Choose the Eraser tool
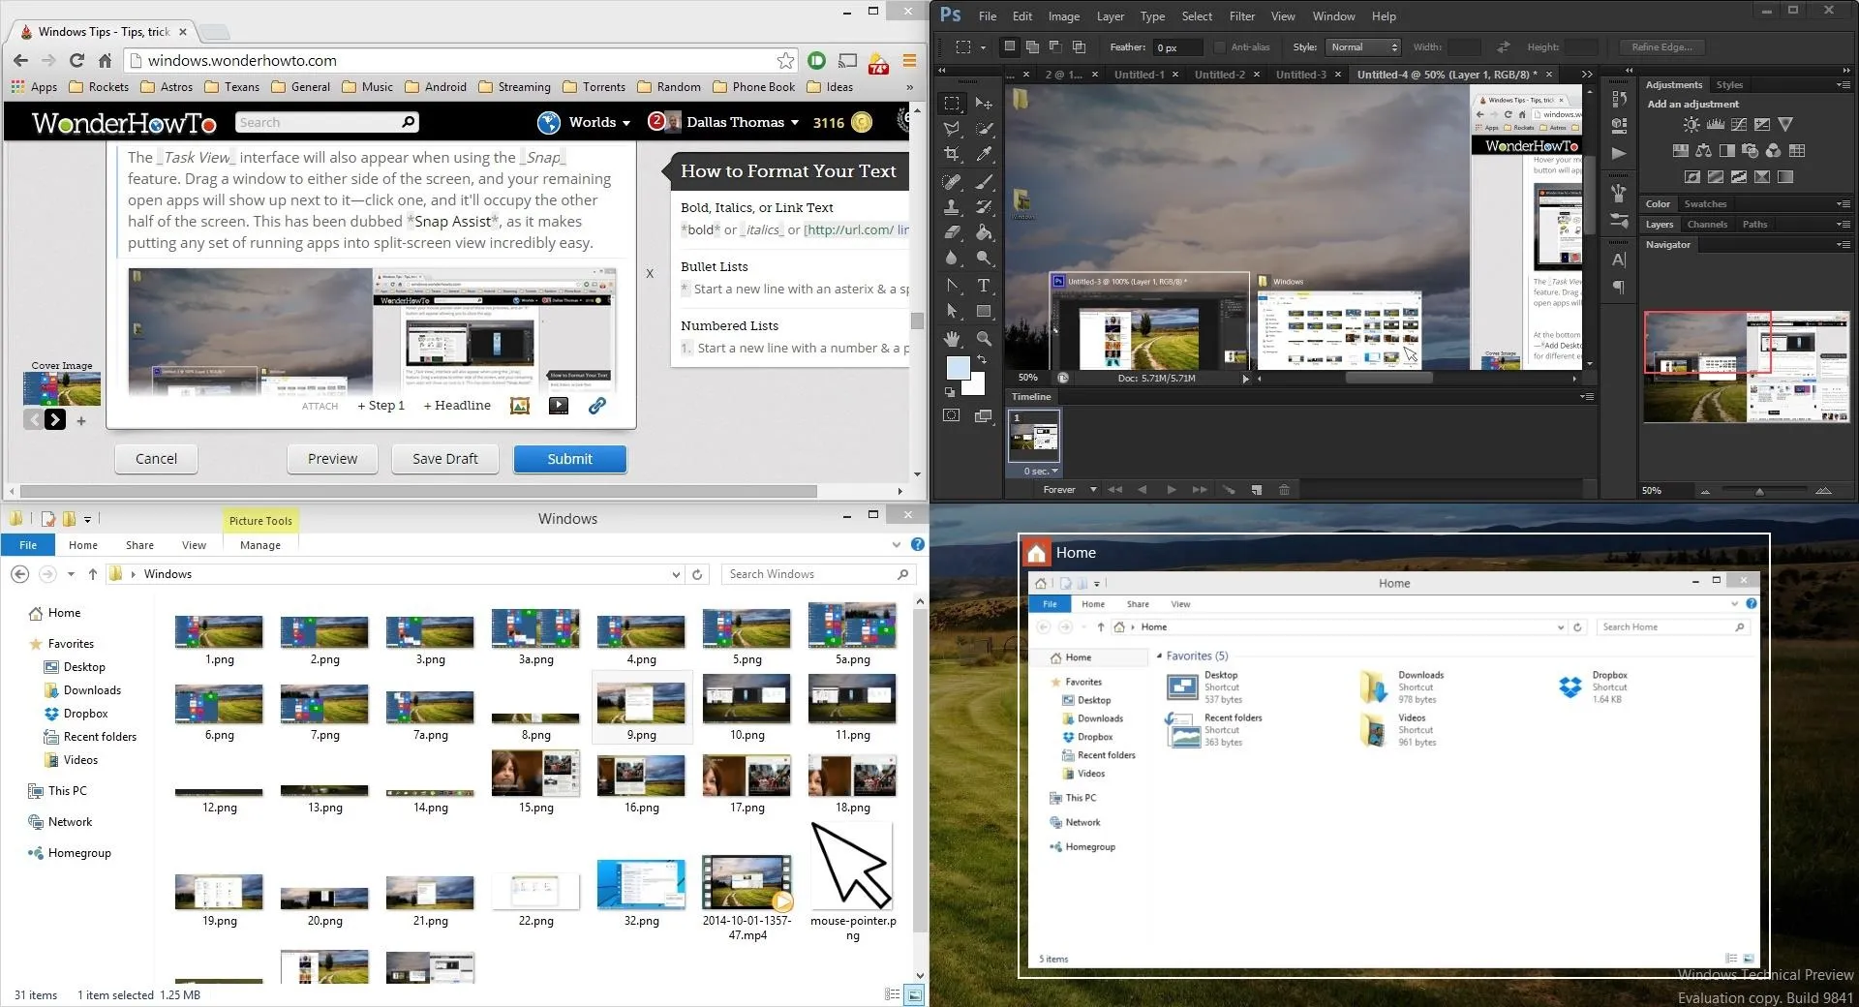Viewport: 1859px width, 1007px height. (952, 232)
